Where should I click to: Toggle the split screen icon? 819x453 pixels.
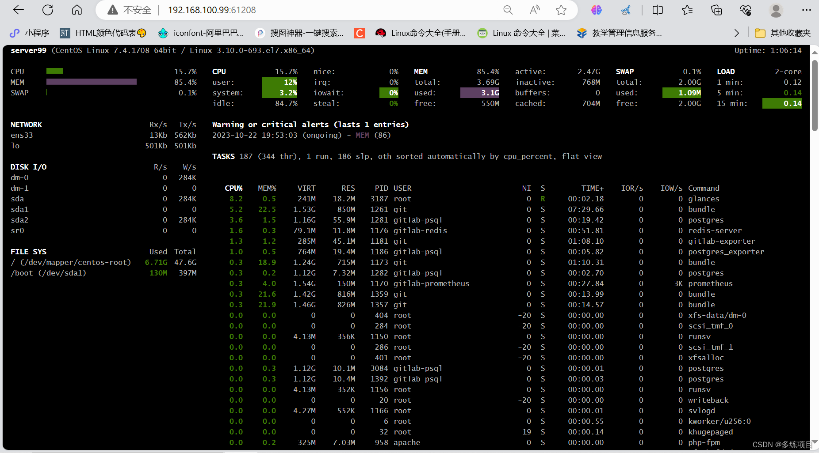(658, 10)
